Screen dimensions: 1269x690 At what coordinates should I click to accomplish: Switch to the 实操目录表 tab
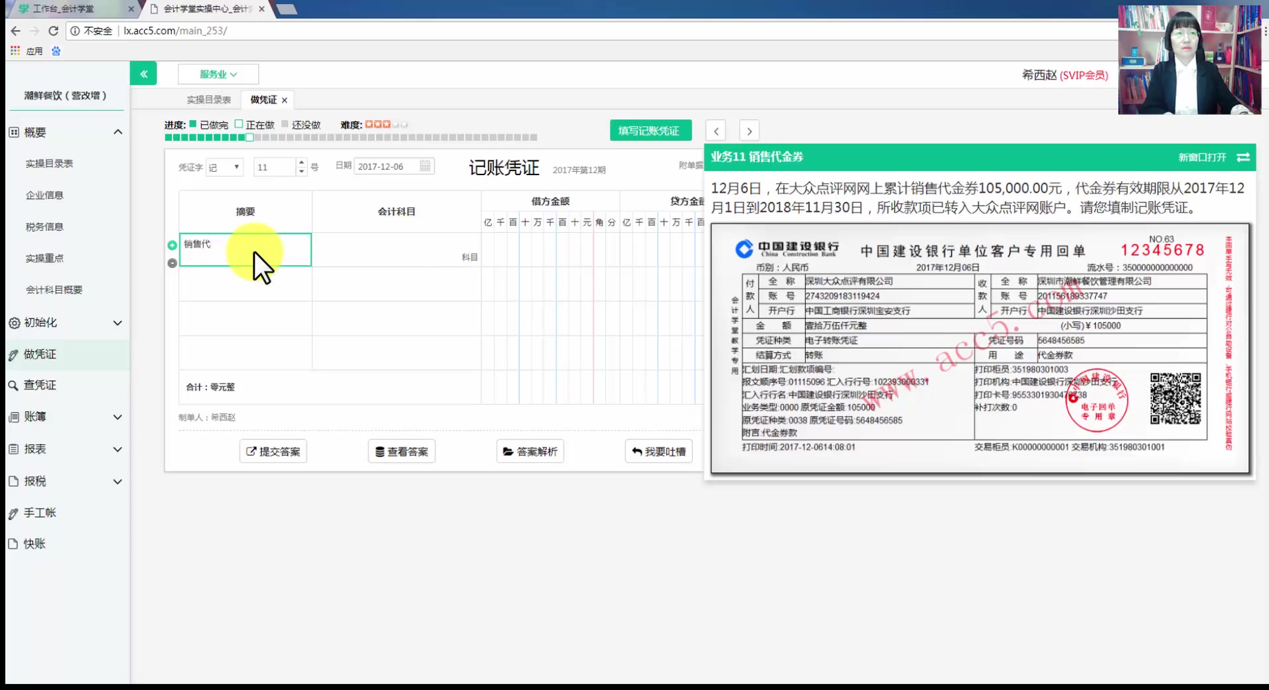[209, 100]
